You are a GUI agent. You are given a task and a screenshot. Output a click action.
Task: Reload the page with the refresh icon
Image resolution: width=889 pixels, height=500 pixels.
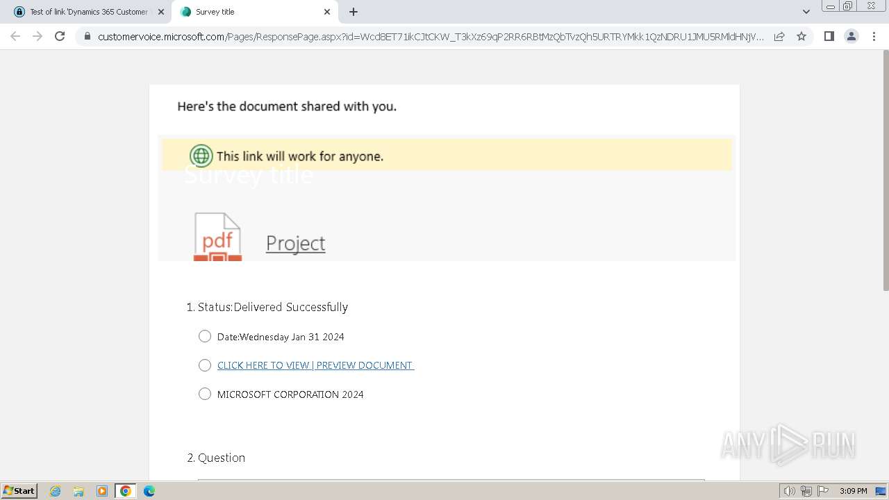(x=60, y=36)
